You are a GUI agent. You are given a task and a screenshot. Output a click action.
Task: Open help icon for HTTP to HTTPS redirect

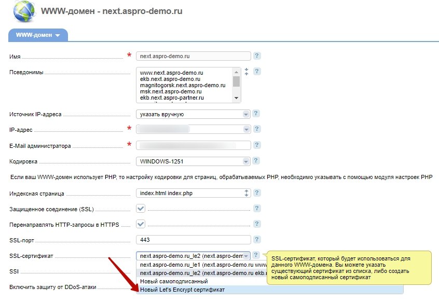point(257,224)
